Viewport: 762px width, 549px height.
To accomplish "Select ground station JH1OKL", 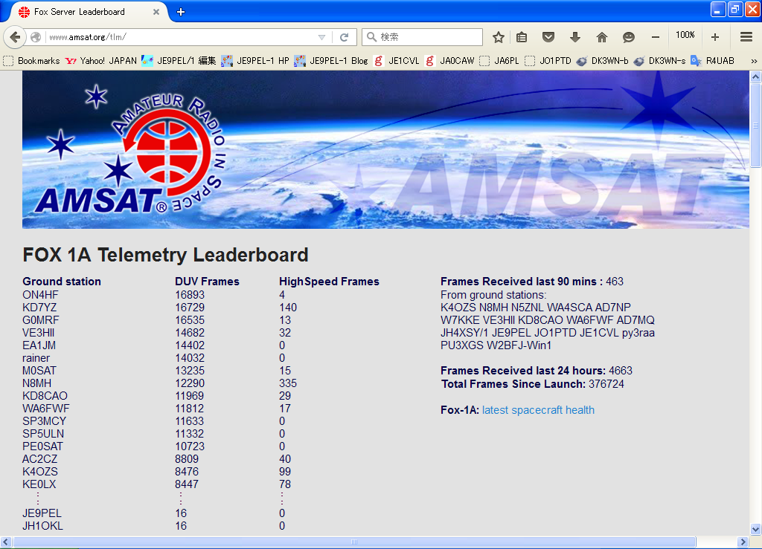I will click(42, 526).
